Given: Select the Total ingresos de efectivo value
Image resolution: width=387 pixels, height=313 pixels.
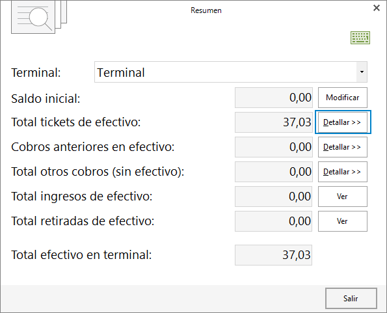Looking at the screenshot, I should pos(273,197).
